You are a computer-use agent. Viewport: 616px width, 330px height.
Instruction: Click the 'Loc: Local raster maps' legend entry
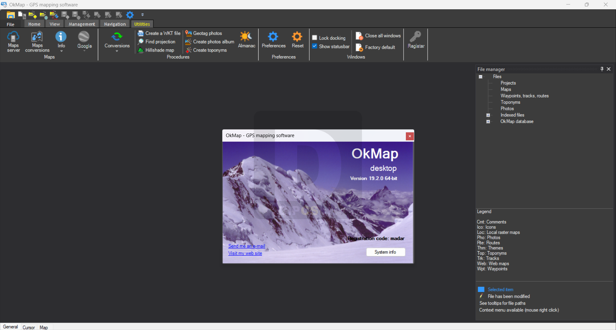pos(498,232)
